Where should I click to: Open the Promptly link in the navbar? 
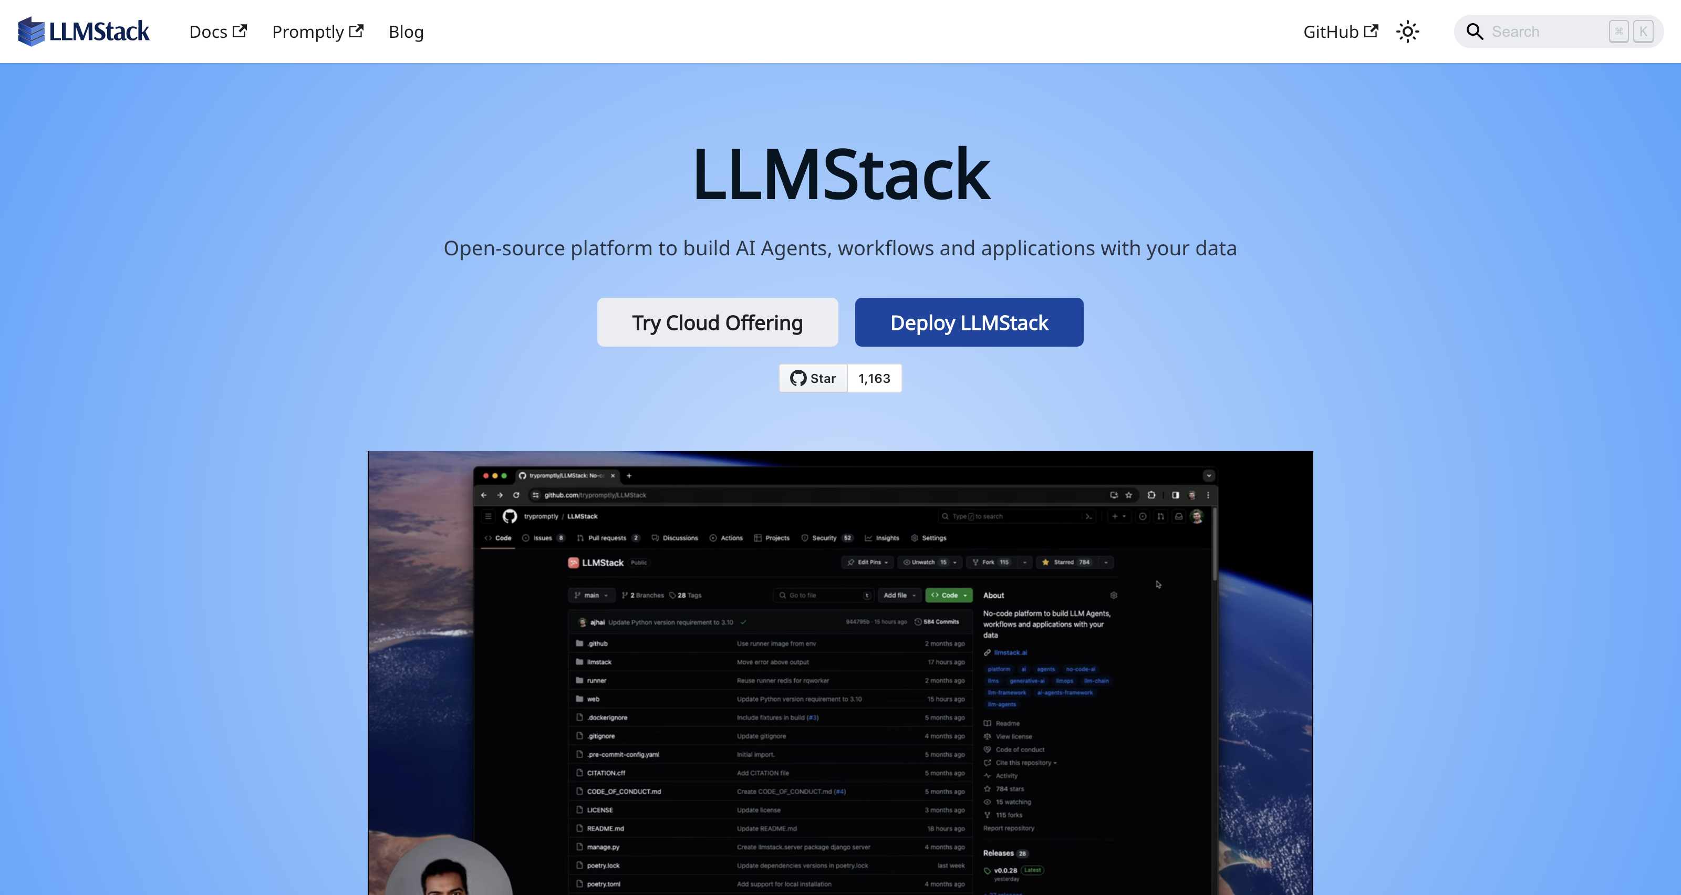(x=318, y=32)
